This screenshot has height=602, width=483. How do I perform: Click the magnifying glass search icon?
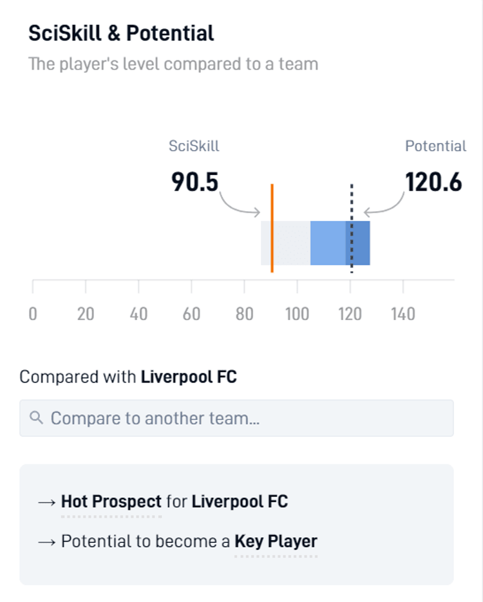point(37,417)
